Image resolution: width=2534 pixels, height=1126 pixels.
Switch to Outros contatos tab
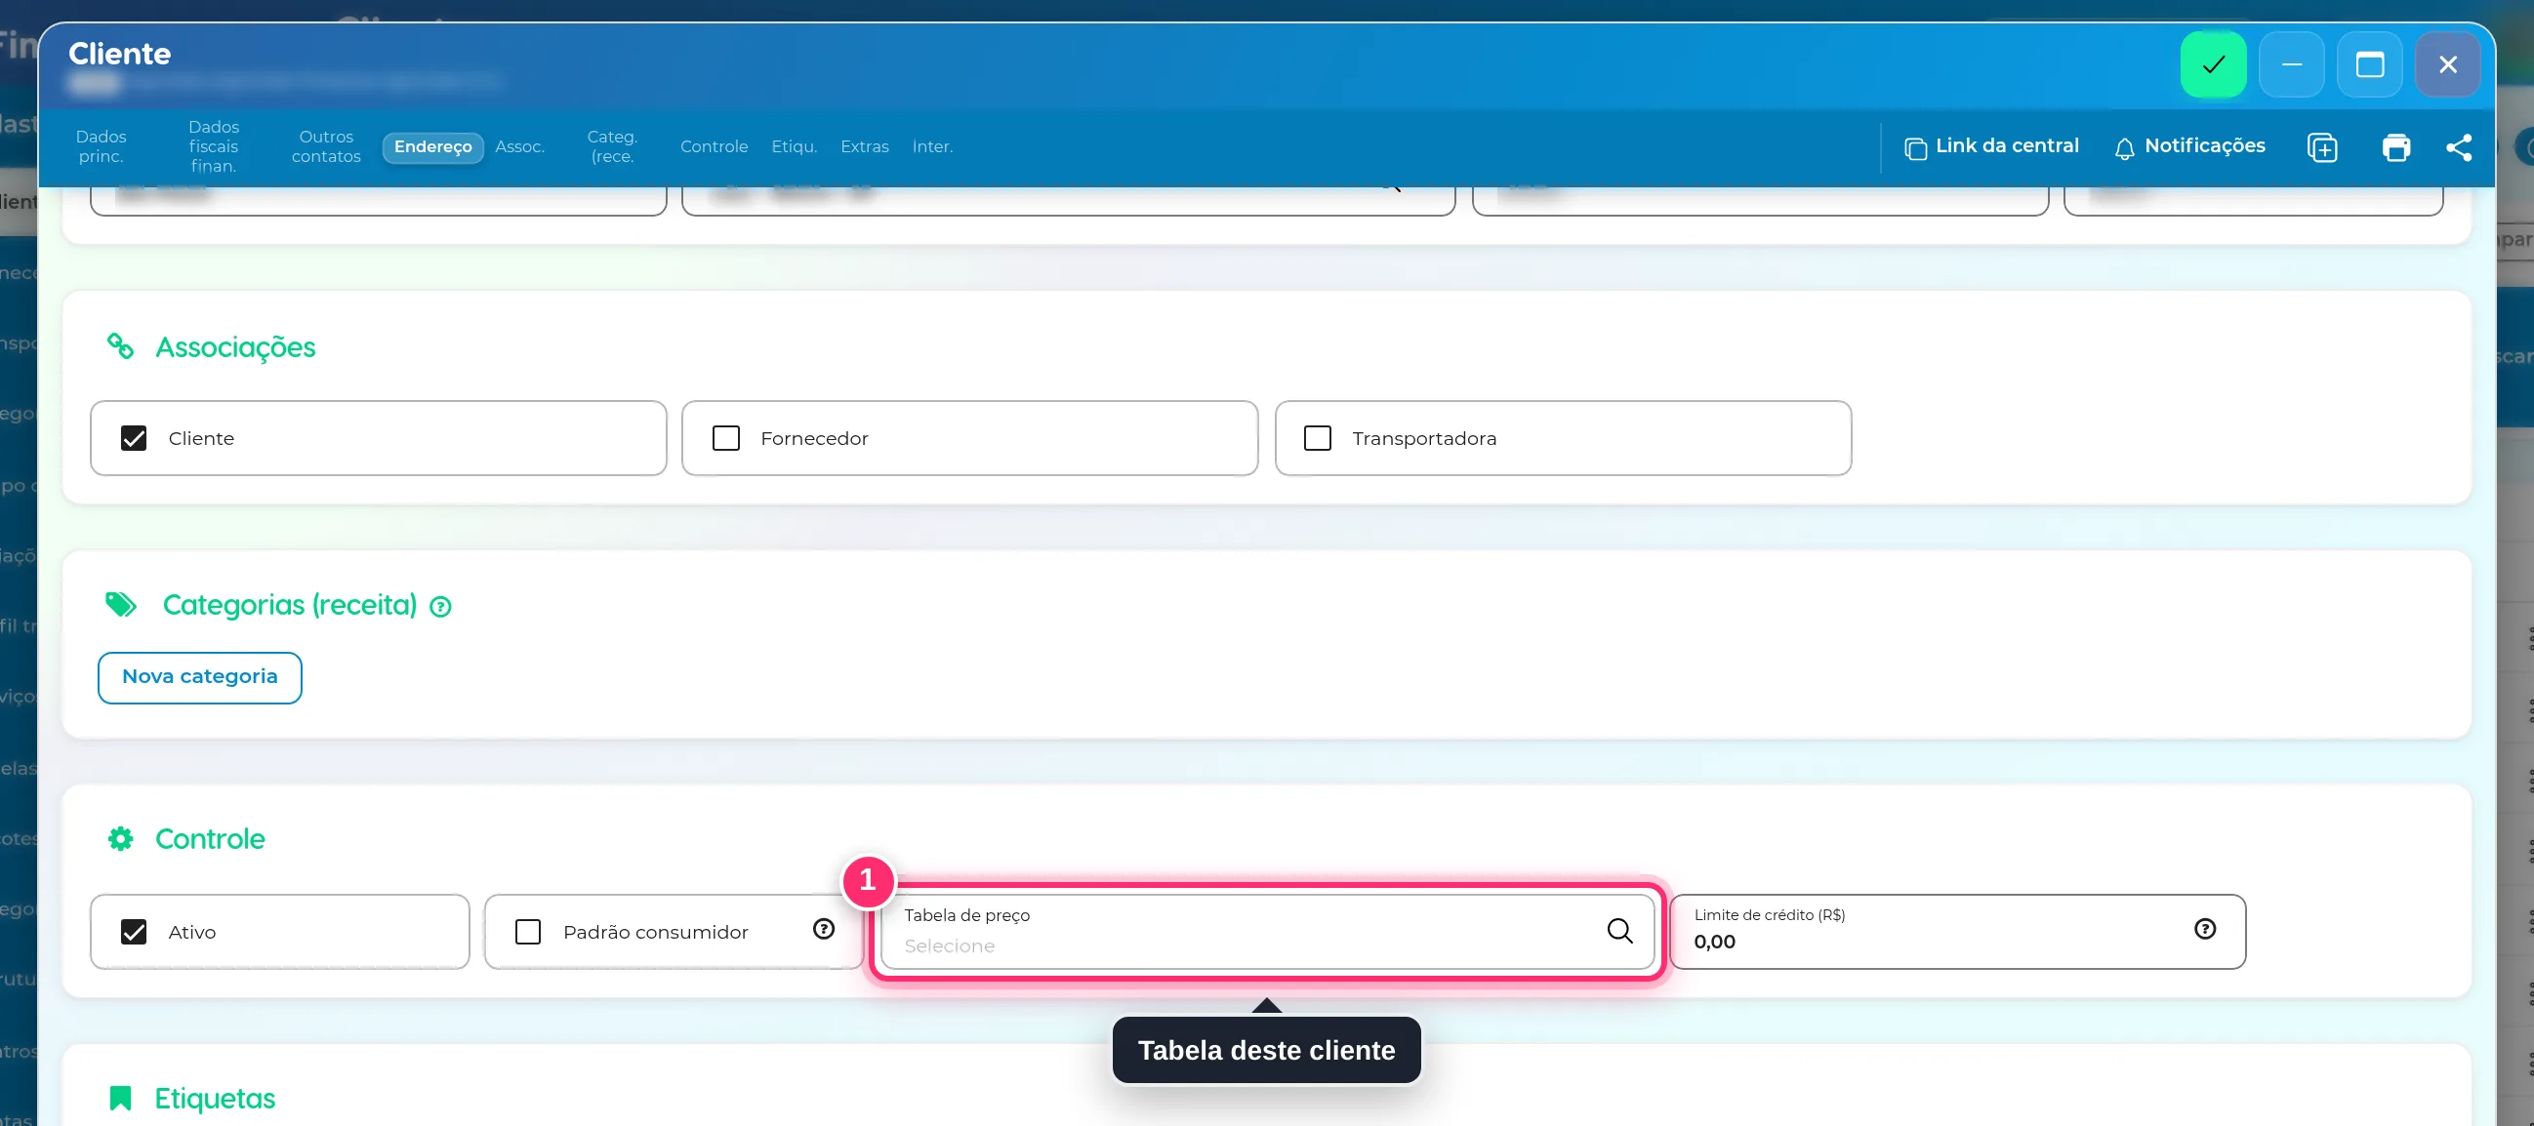click(x=327, y=146)
